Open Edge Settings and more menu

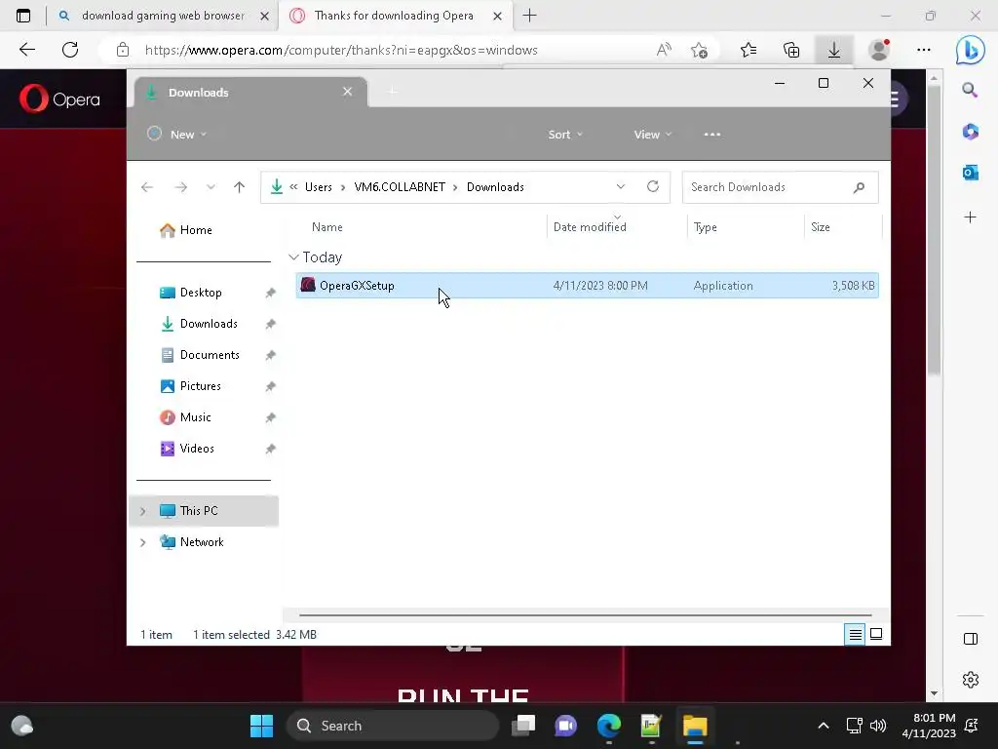[x=924, y=50]
